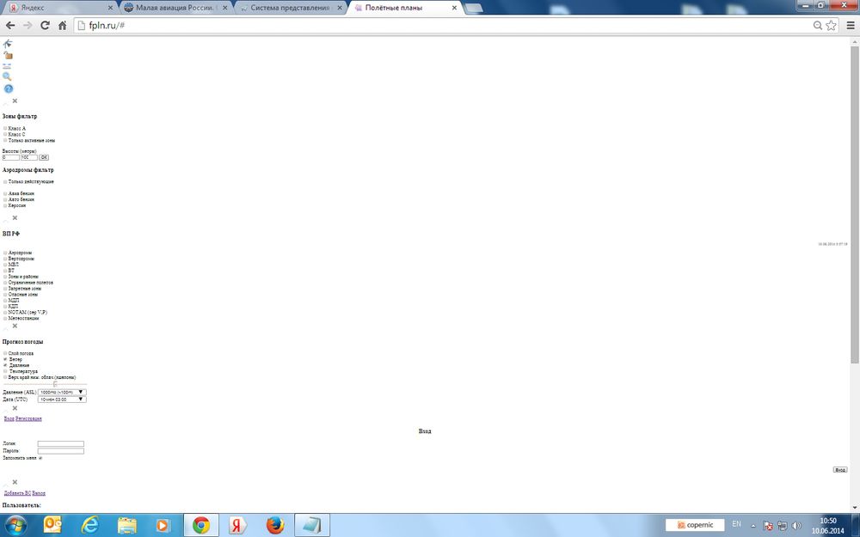860x537 pixels.
Task: Open the Давление (ASL) dropdown
Action: (x=62, y=392)
